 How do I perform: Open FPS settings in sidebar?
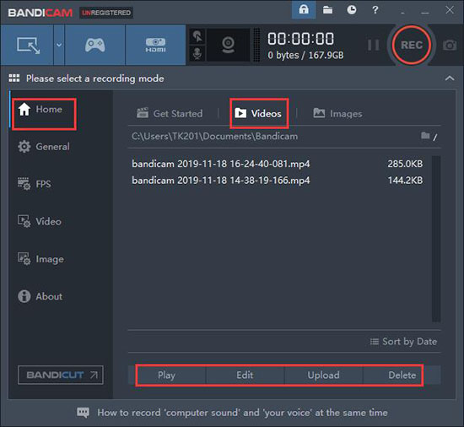pos(35,184)
